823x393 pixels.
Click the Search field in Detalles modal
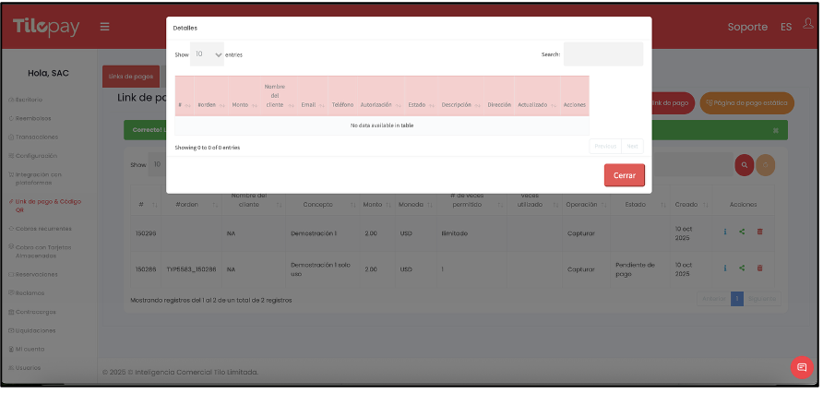(602, 54)
